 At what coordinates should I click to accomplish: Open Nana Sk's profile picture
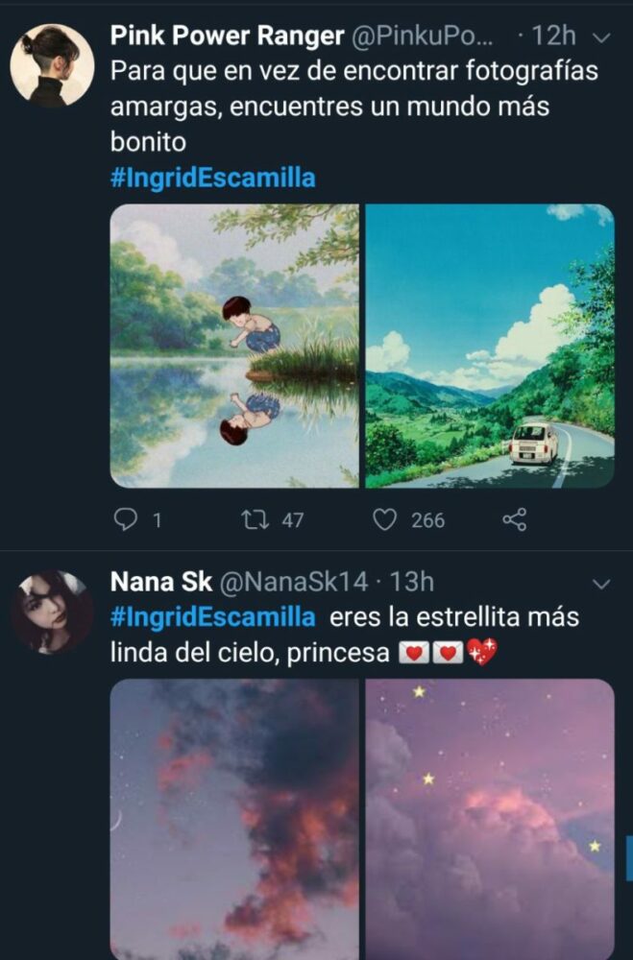point(52,612)
